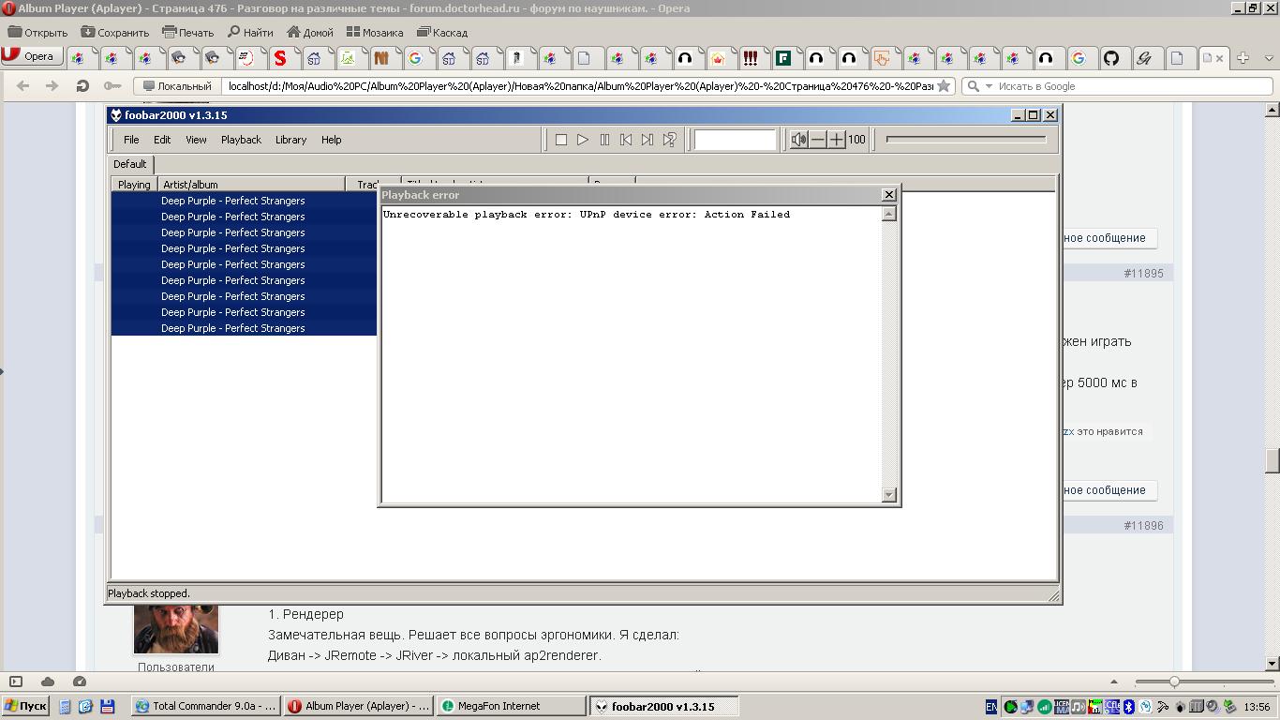Click post number link #11895
1280x720 pixels.
(1143, 274)
